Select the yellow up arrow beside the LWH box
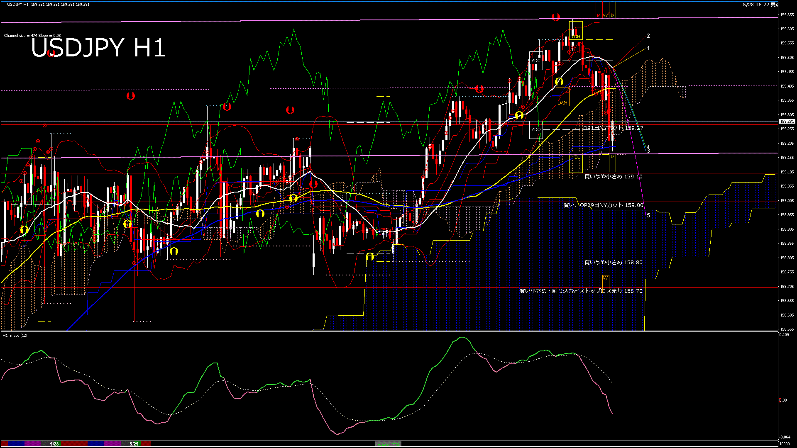The image size is (797, 448). [559, 82]
